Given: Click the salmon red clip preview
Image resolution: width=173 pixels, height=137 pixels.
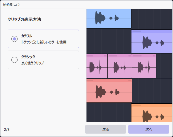Looking at the screenshot, I should tap(109, 91).
